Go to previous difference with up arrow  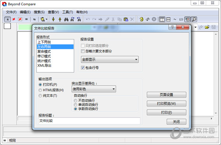[x=60, y=19]
